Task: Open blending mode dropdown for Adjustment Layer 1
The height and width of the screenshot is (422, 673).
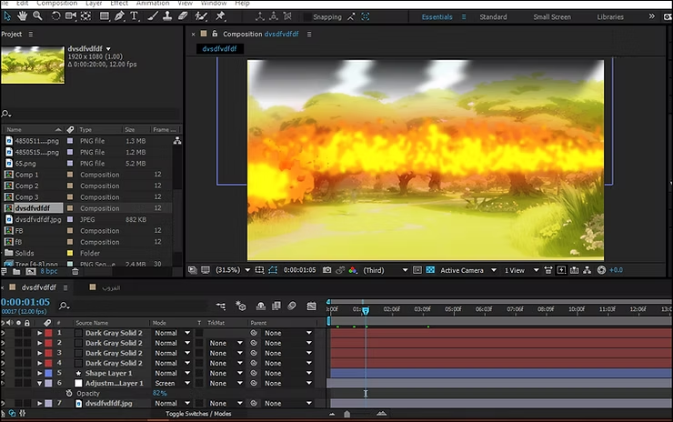Action: (x=172, y=383)
